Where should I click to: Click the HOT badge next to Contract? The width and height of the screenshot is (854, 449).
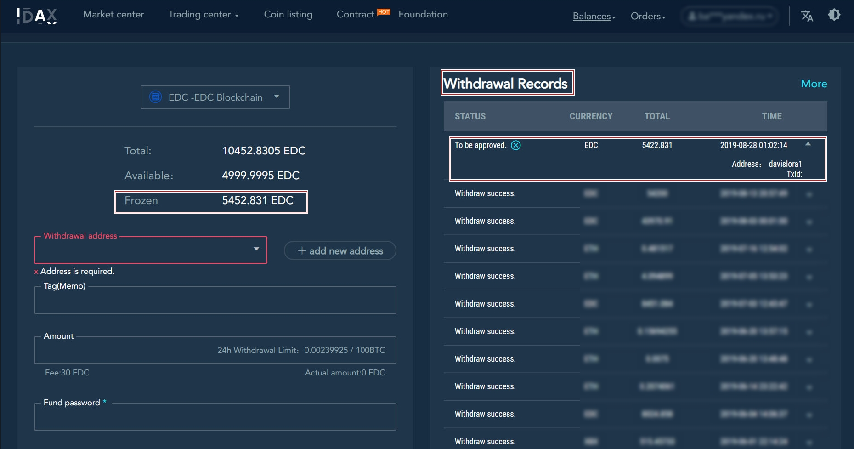(384, 12)
